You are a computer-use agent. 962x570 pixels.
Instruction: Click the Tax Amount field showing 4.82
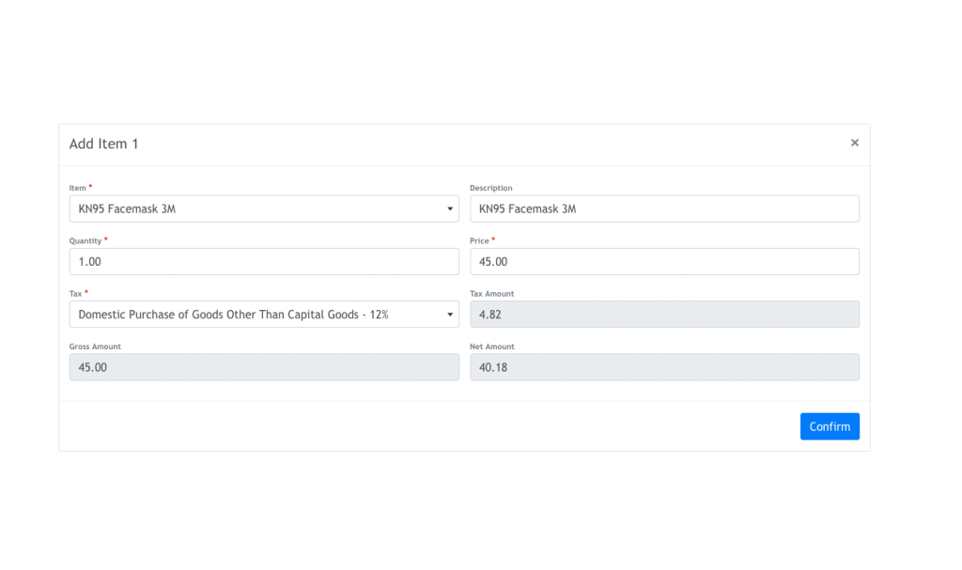tap(664, 315)
